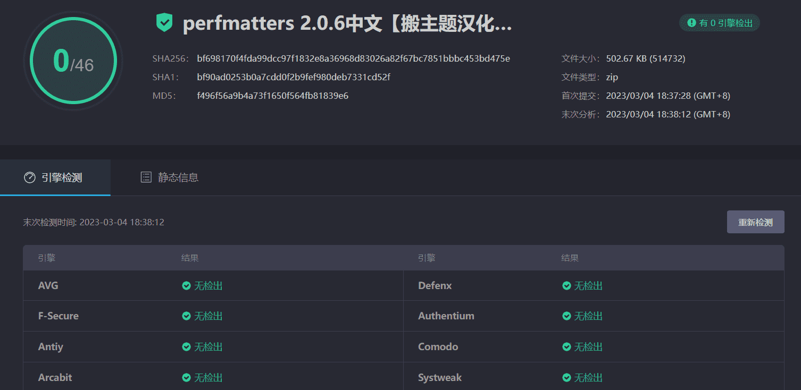801x390 pixels.
Task: Click the 0/46 detection score circle
Action: (73, 61)
